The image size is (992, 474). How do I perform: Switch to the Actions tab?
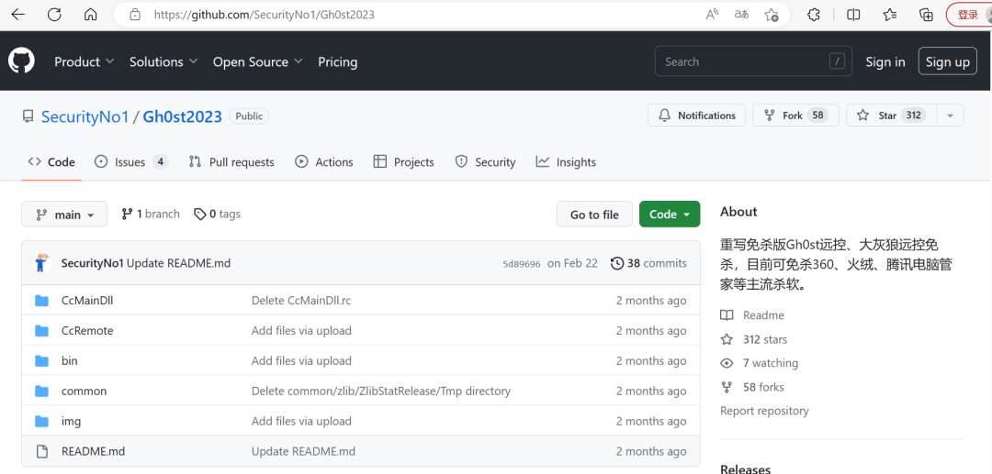(x=324, y=162)
